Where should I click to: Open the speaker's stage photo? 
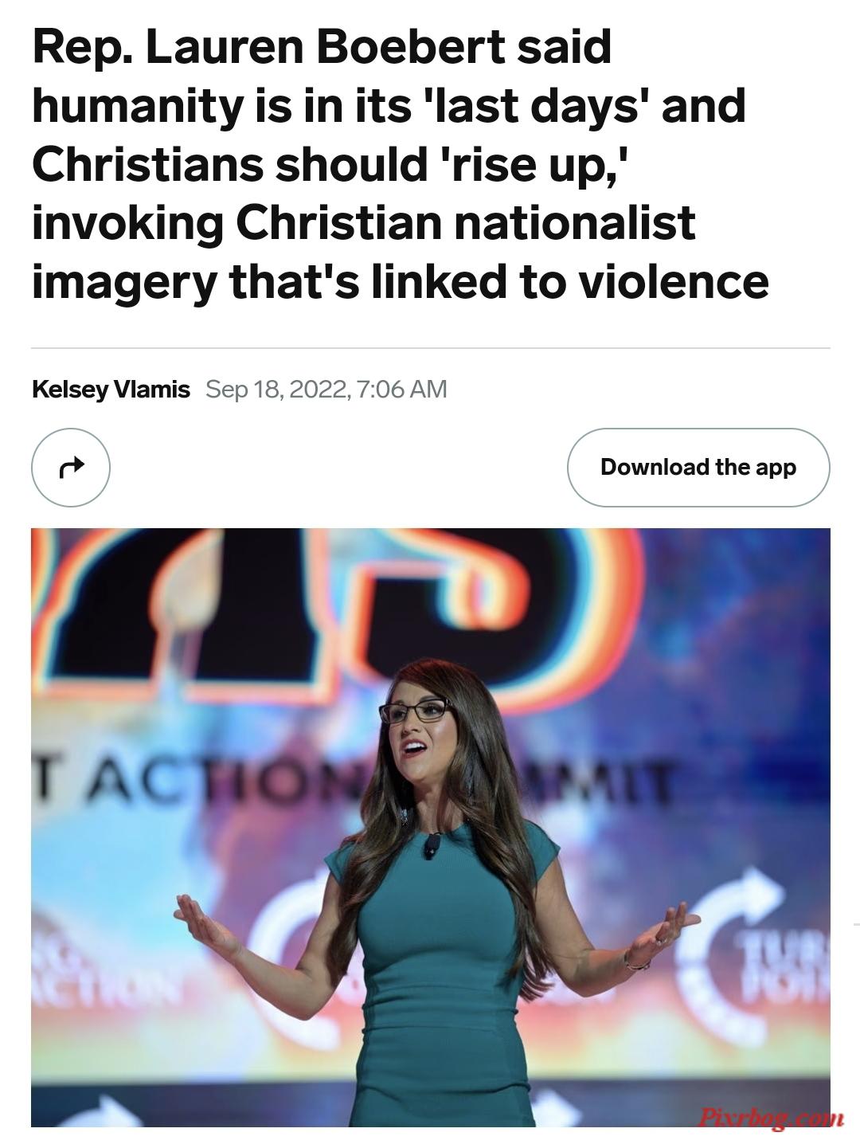(x=431, y=828)
